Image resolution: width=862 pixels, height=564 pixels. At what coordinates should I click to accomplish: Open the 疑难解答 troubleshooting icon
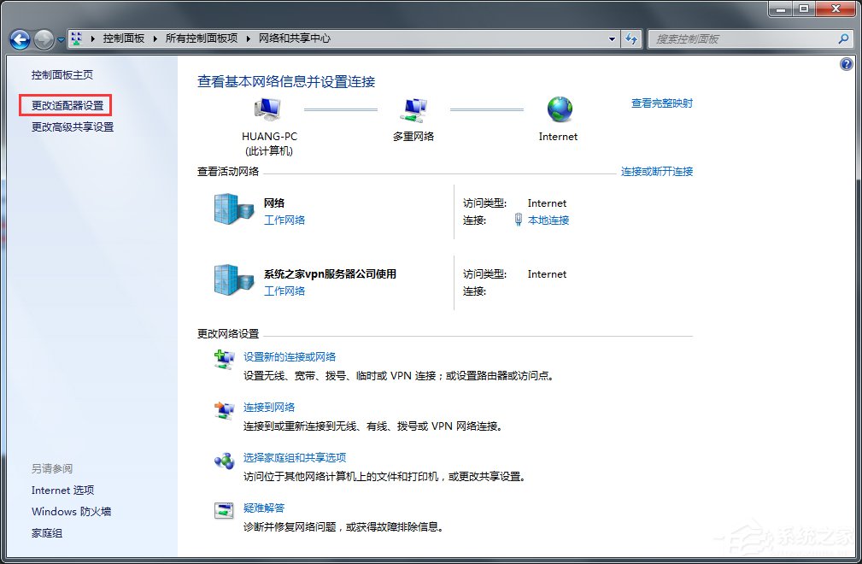tap(225, 511)
